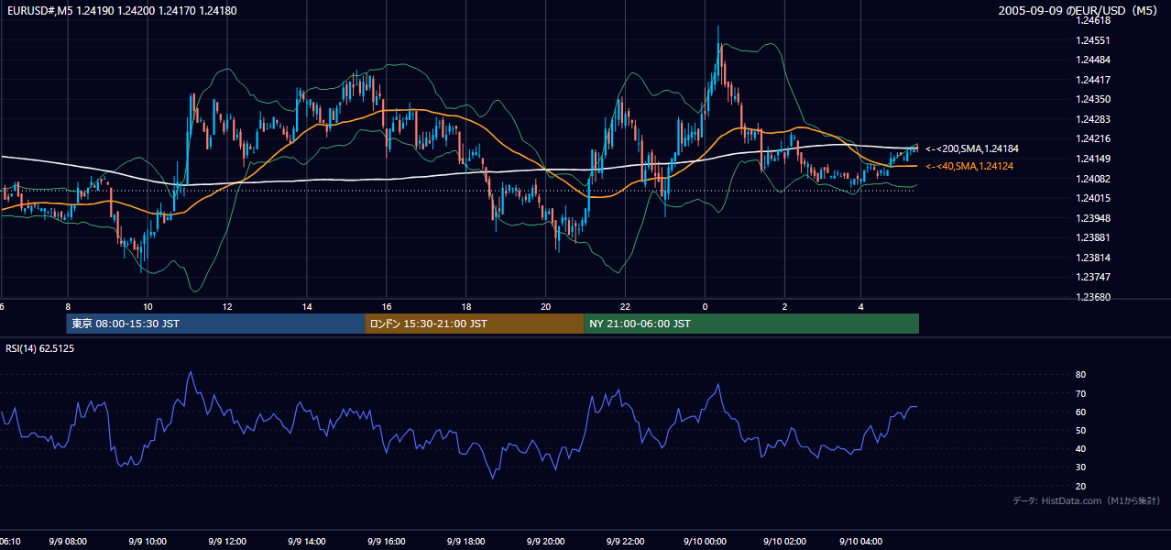Click the 1.23680 price axis value
This screenshot has height=550, width=1171.
pyautogui.click(x=1092, y=297)
